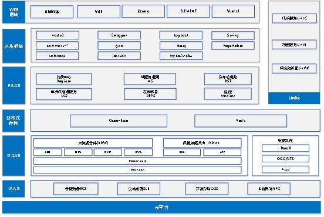Click the logback framework box

pos(181,35)
